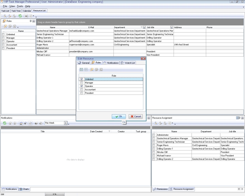Open the Notifications tab in Edit Resource

click(111, 63)
